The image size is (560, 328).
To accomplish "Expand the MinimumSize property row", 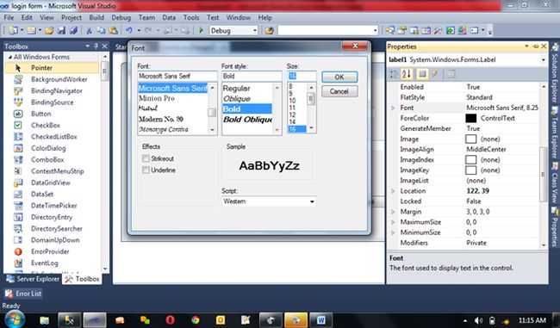I will click(393, 232).
